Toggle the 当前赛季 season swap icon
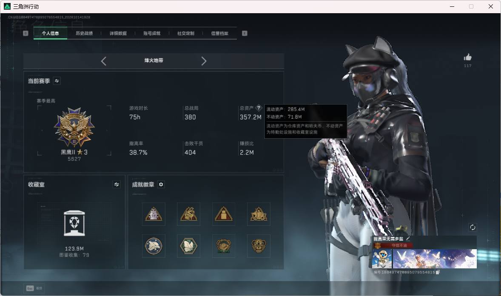 coord(57,81)
